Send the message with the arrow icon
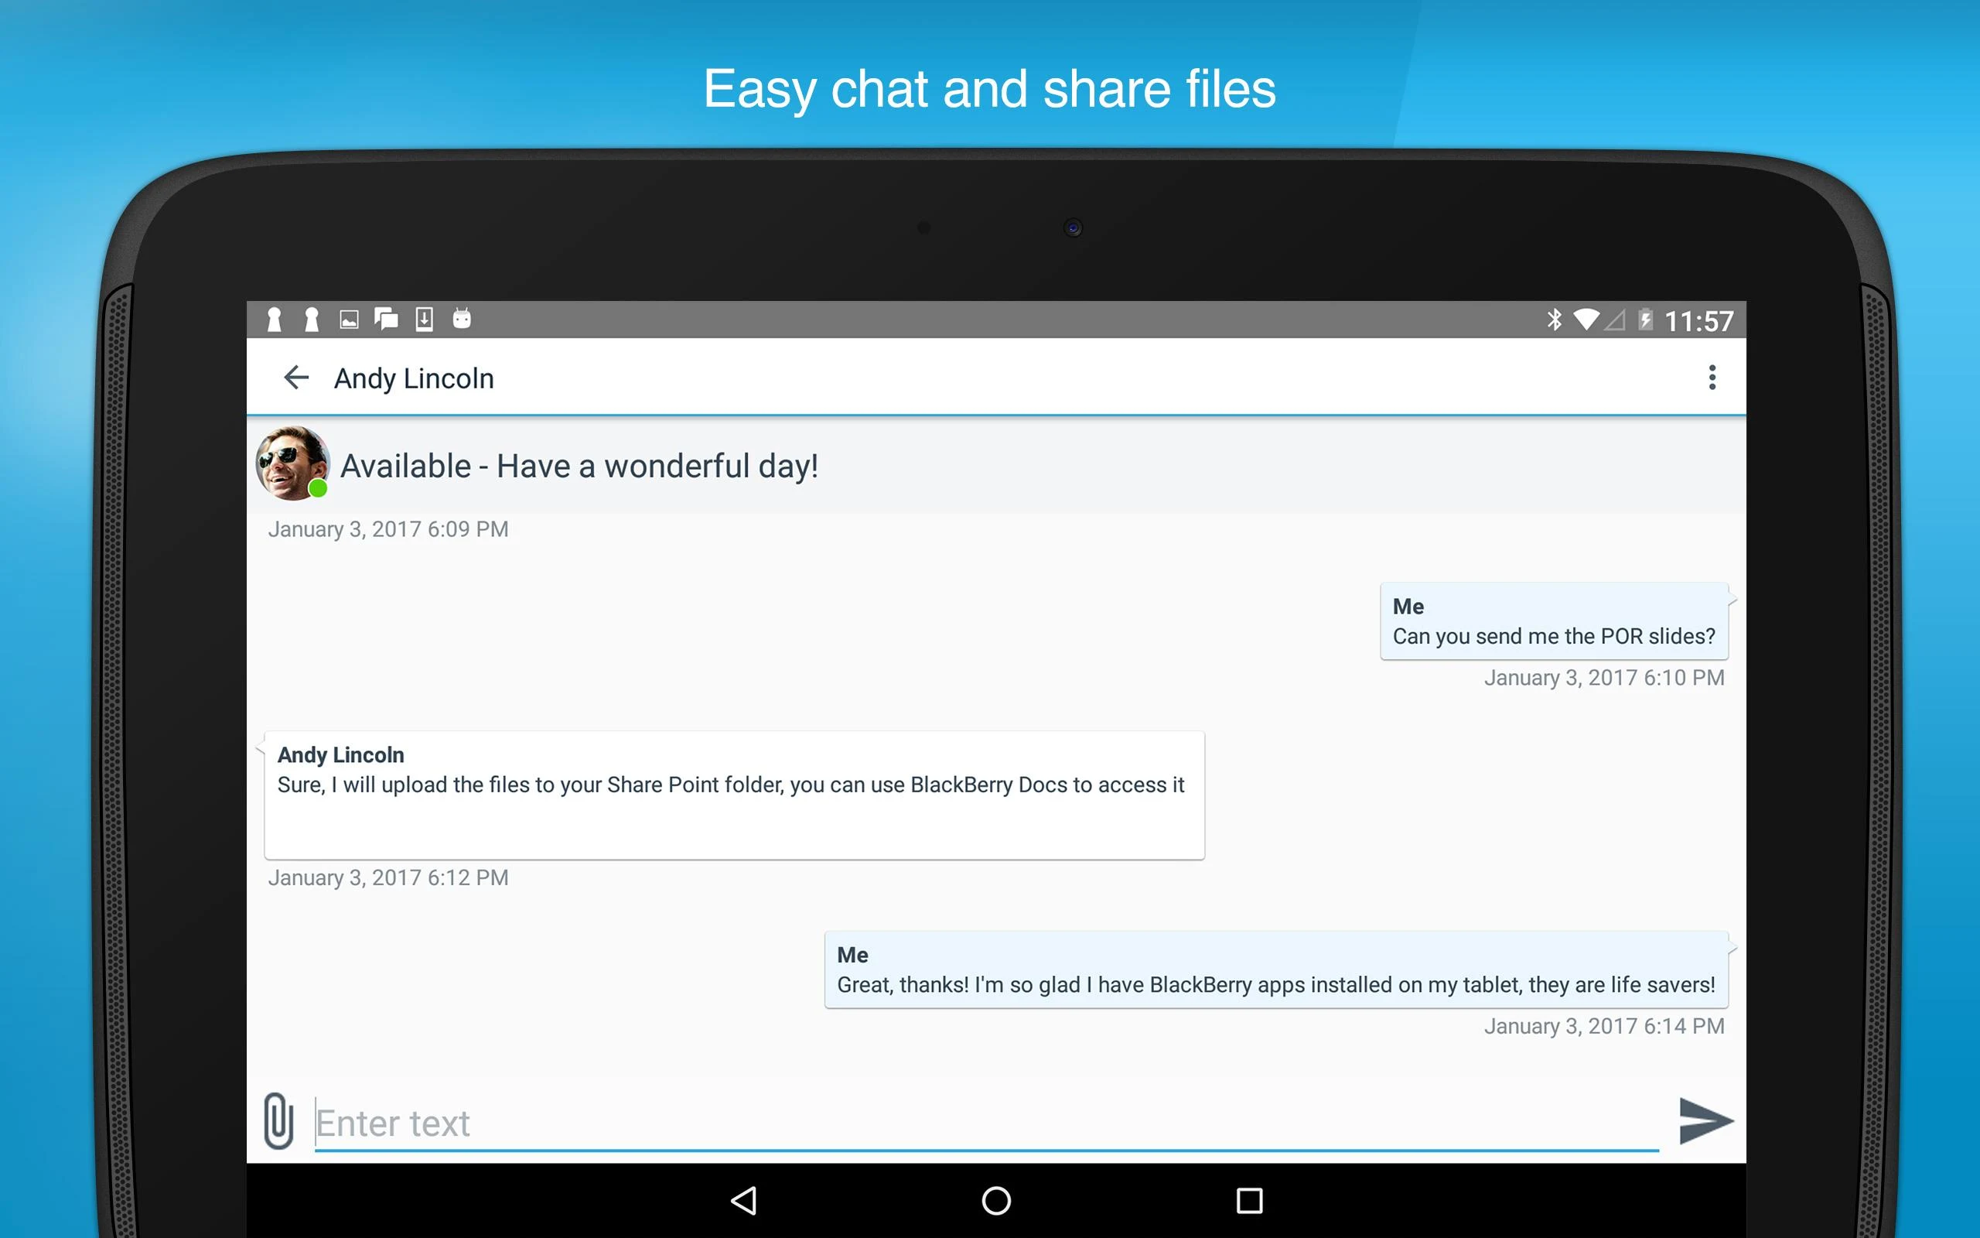The width and height of the screenshot is (1980, 1238). 1705,1121
